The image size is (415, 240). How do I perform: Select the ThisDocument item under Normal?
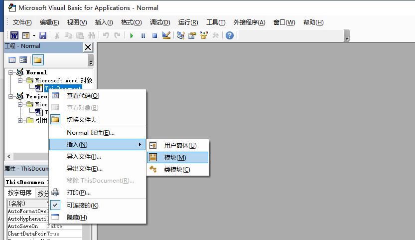[x=63, y=87]
